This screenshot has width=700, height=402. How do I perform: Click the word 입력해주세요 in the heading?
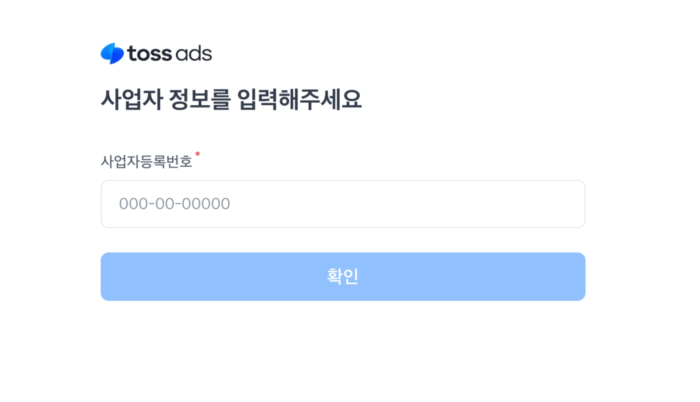point(299,99)
